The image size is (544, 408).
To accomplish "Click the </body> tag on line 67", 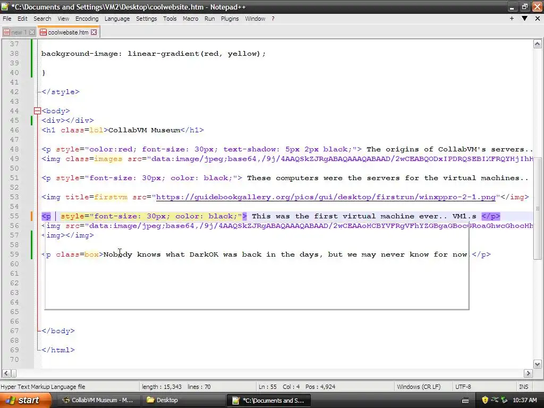I will [x=58, y=331].
